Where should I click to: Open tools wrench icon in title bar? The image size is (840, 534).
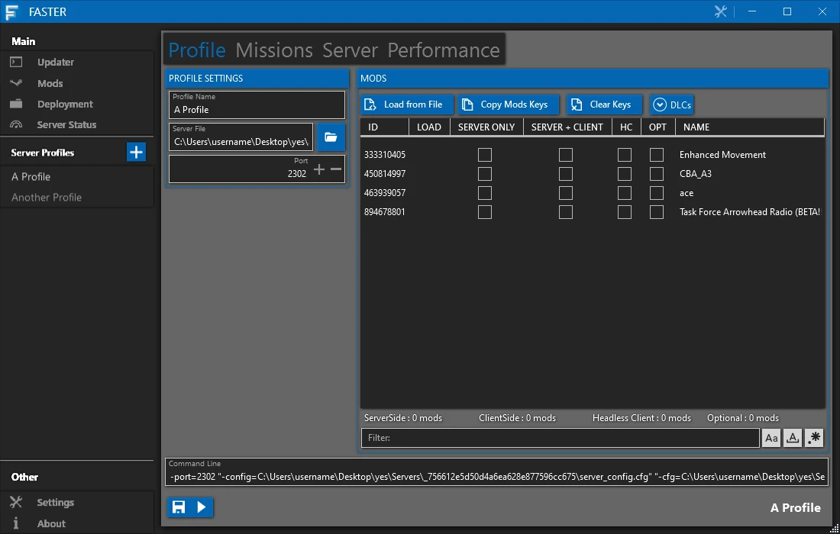click(x=721, y=11)
